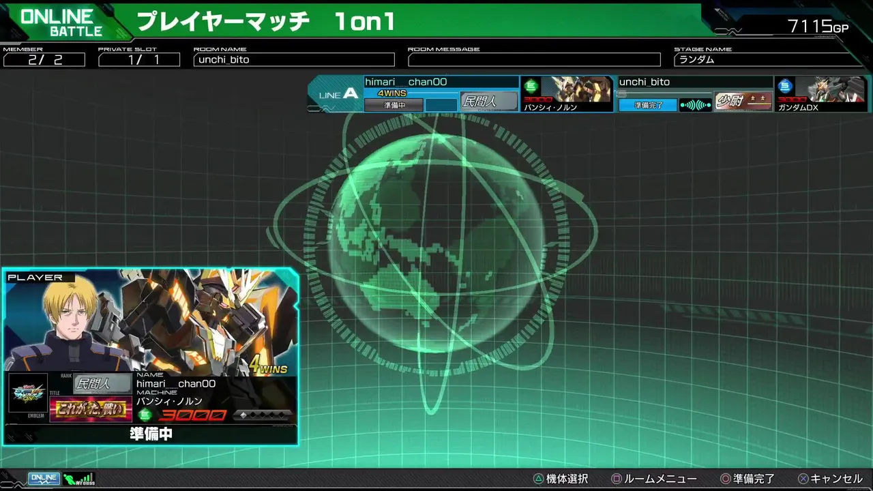The width and height of the screenshot is (873, 491).
Task: Click the square button icon for ルームメニュー
Action: coord(617,479)
